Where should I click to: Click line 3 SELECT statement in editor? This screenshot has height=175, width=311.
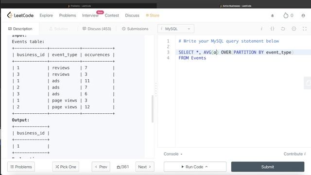coord(236,52)
